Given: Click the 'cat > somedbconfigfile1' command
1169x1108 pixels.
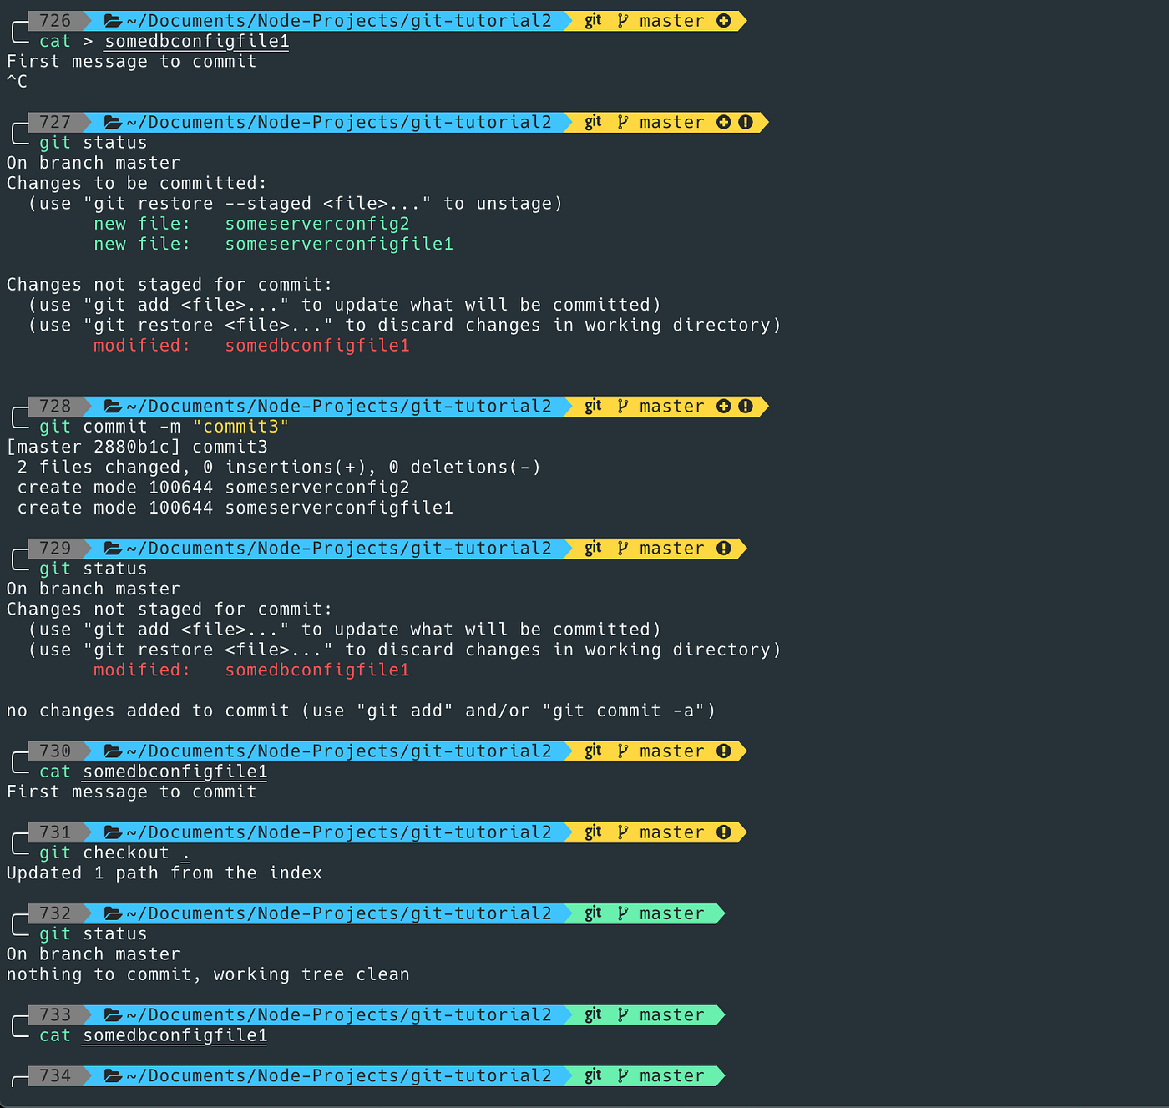Looking at the screenshot, I should [x=164, y=42].
